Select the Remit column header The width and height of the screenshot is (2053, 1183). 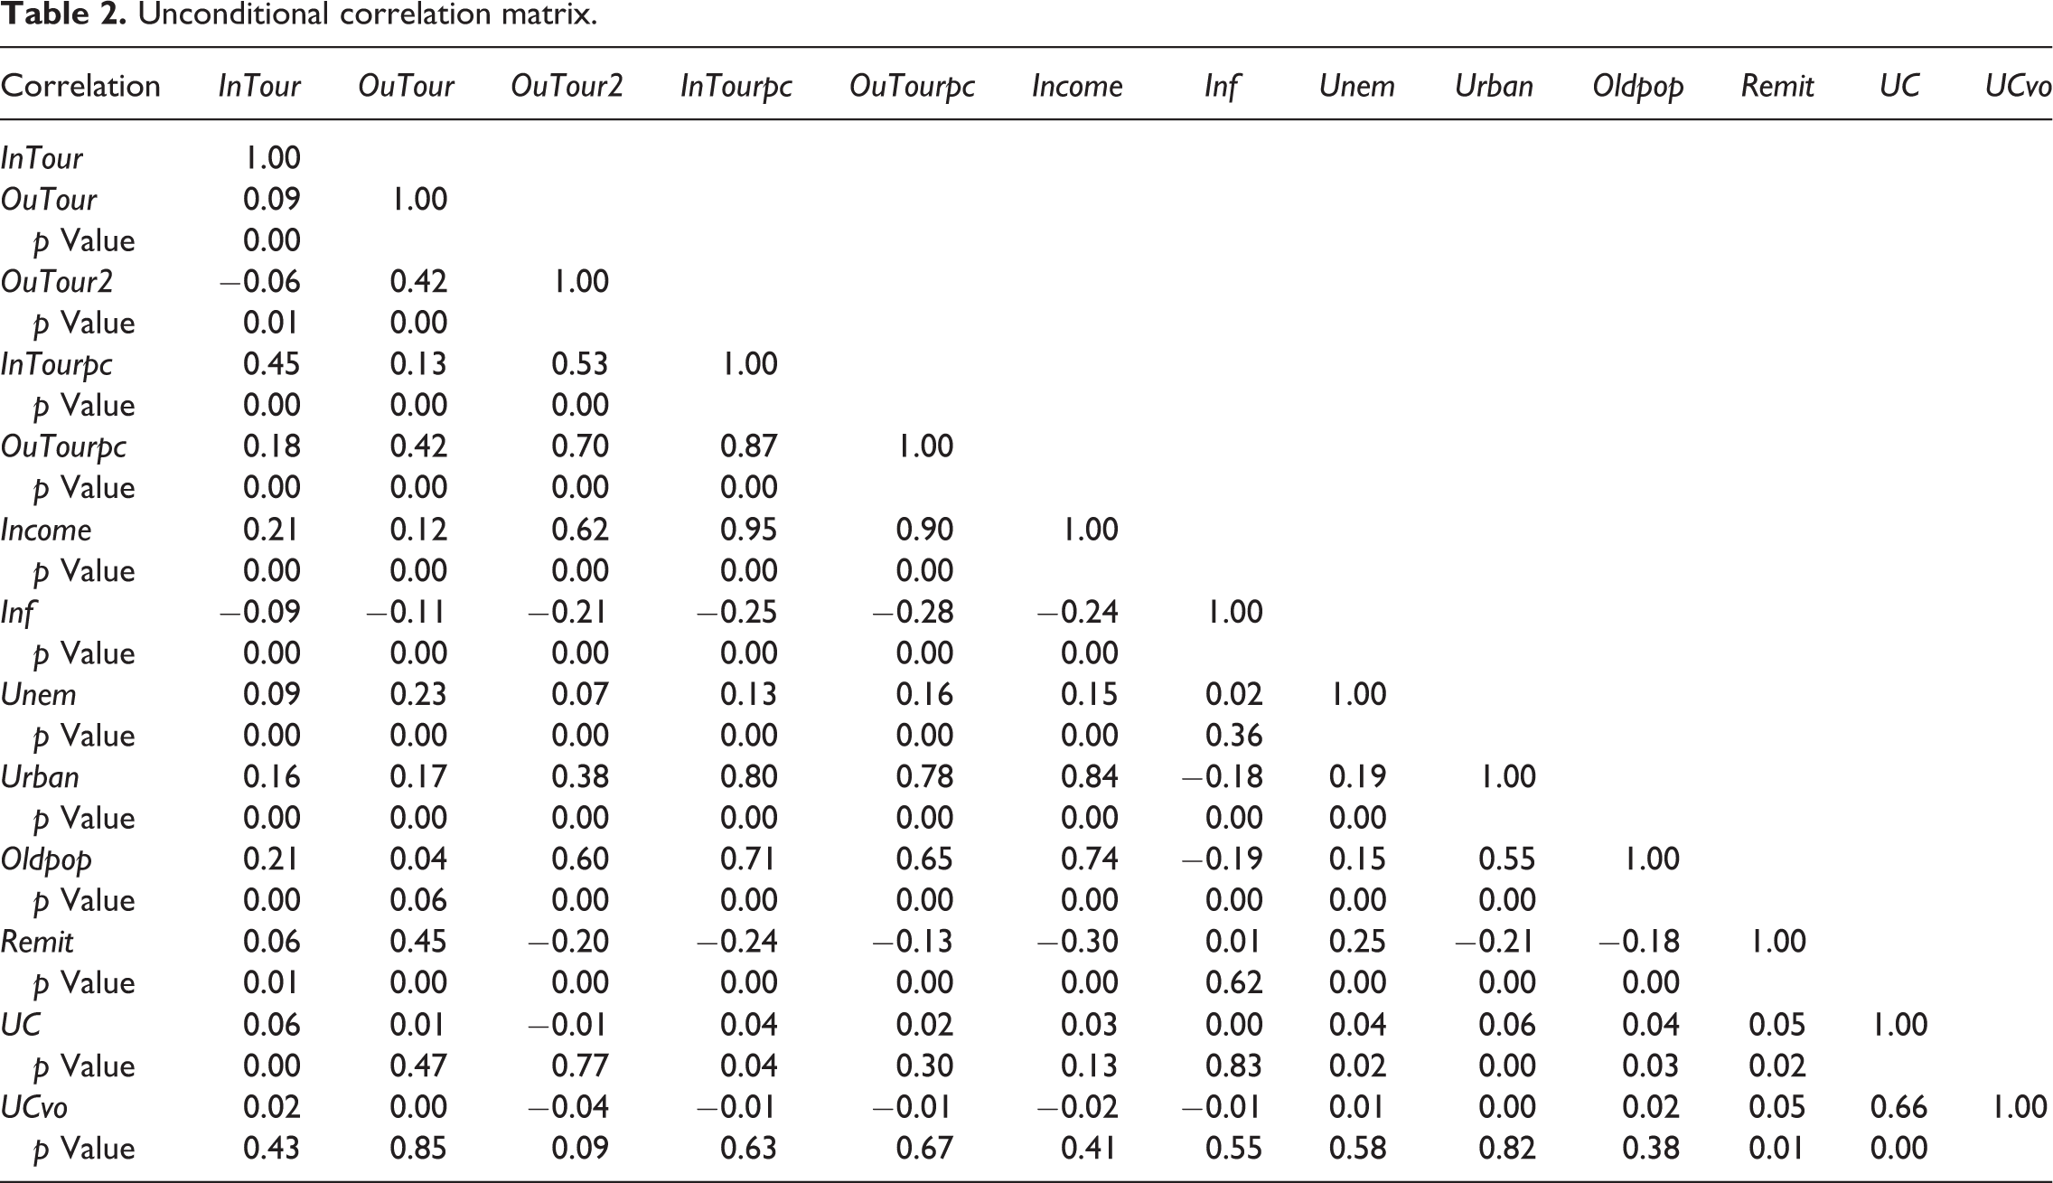(1777, 86)
